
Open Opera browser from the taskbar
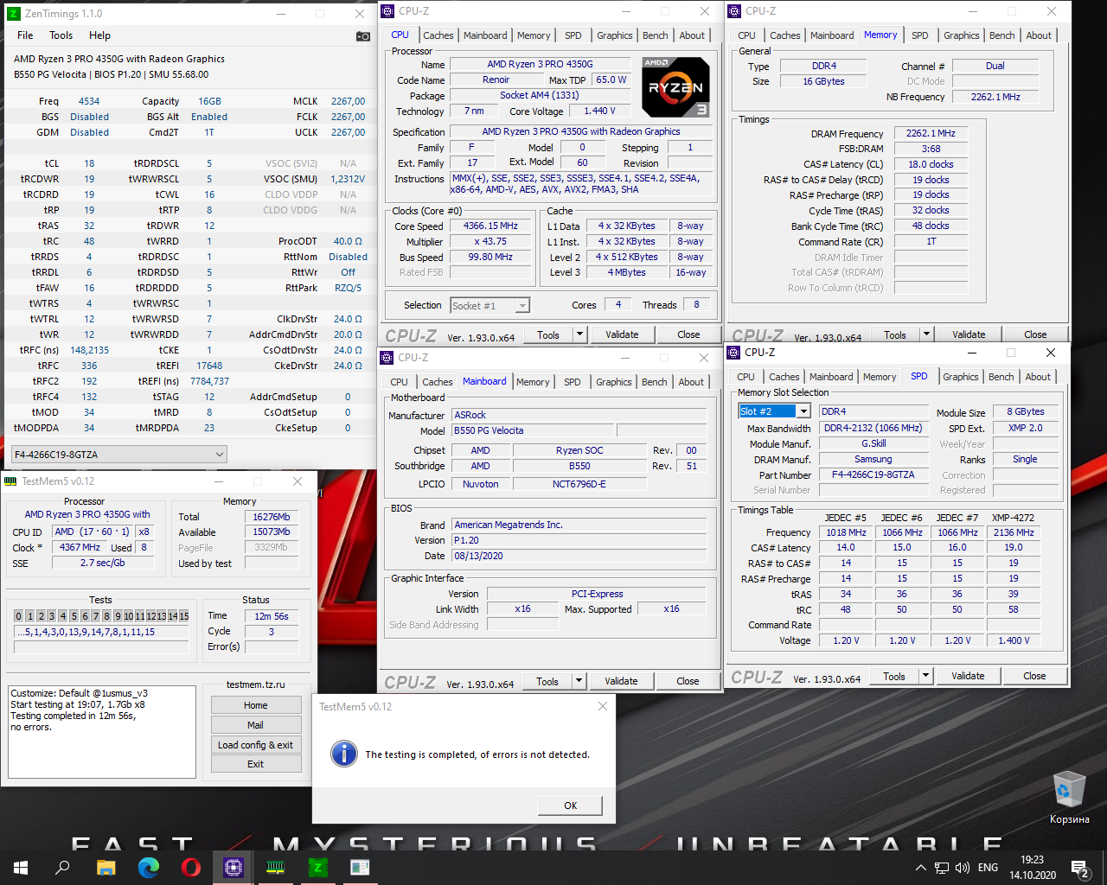[x=191, y=867]
